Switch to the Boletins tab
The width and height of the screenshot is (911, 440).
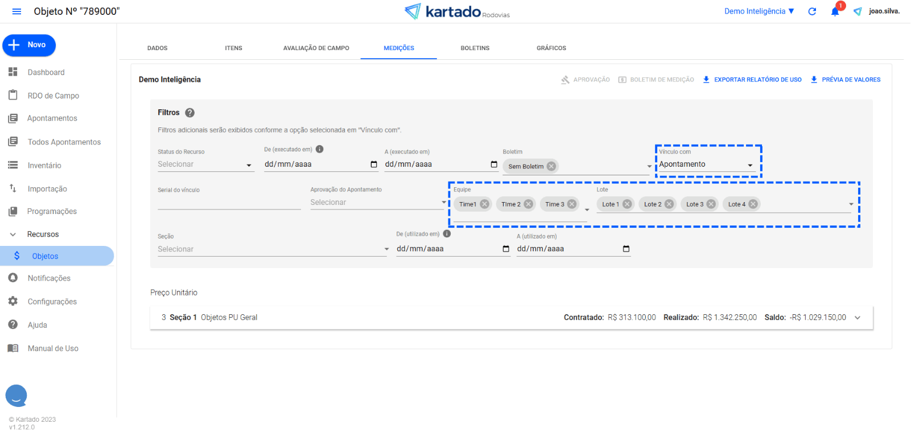pos(475,48)
